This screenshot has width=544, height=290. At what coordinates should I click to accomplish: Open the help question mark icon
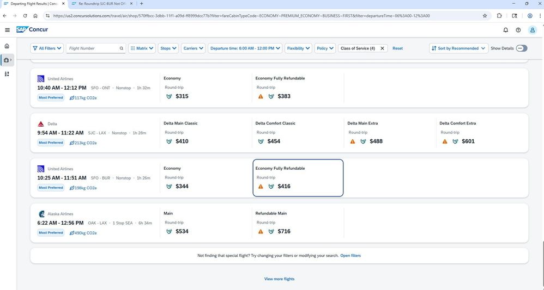pyautogui.click(x=518, y=30)
